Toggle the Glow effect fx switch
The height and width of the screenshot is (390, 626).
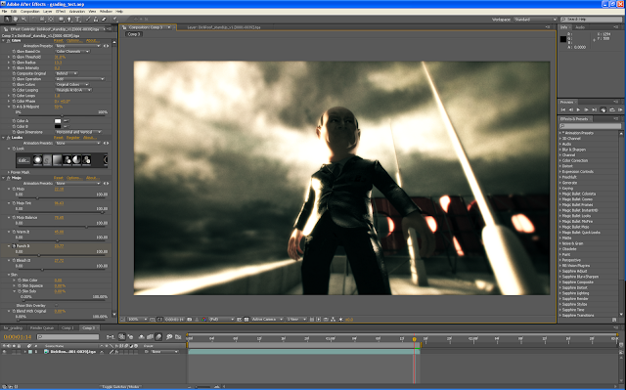coord(9,41)
